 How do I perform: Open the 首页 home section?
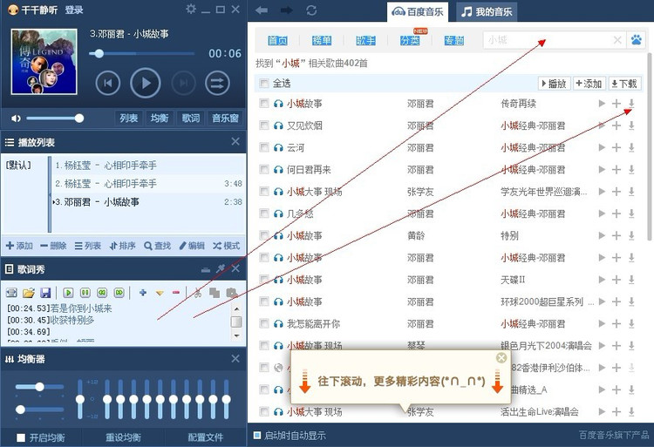[277, 40]
